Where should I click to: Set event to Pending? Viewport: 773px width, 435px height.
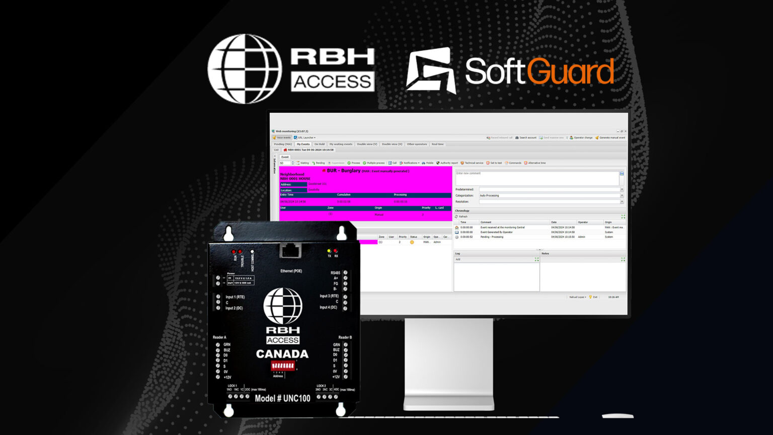(319, 163)
